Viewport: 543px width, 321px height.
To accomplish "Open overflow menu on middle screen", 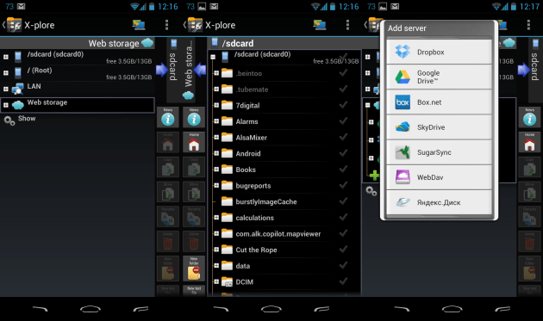I will (347, 25).
